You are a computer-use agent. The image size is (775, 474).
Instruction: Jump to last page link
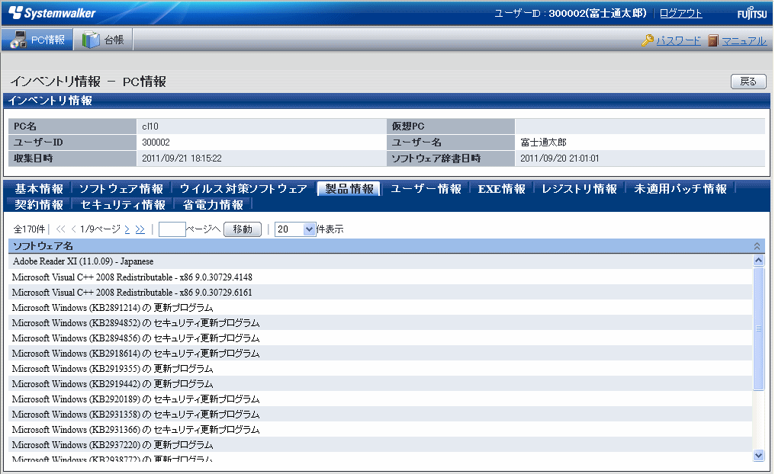click(x=140, y=229)
